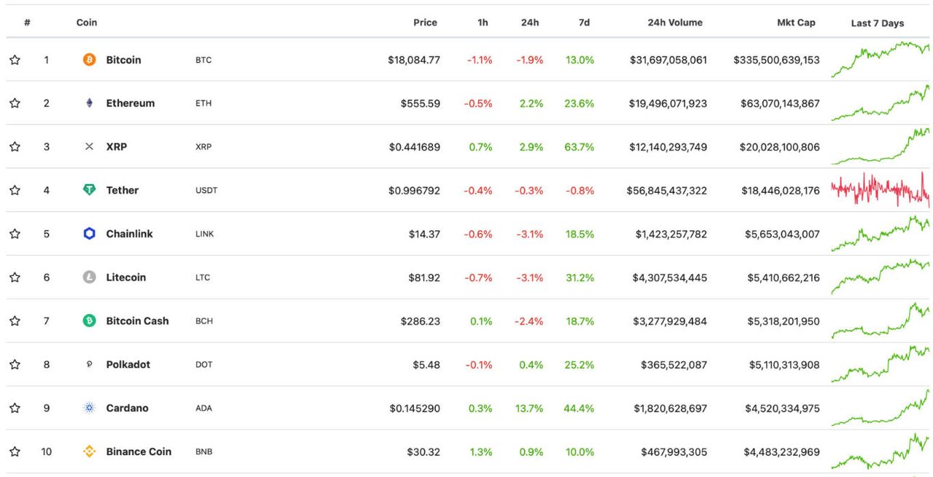Click the Binance Coin yellow logo icon
Image resolution: width=933 pixels, height=477 pixels.
click(x=89, y=452)
